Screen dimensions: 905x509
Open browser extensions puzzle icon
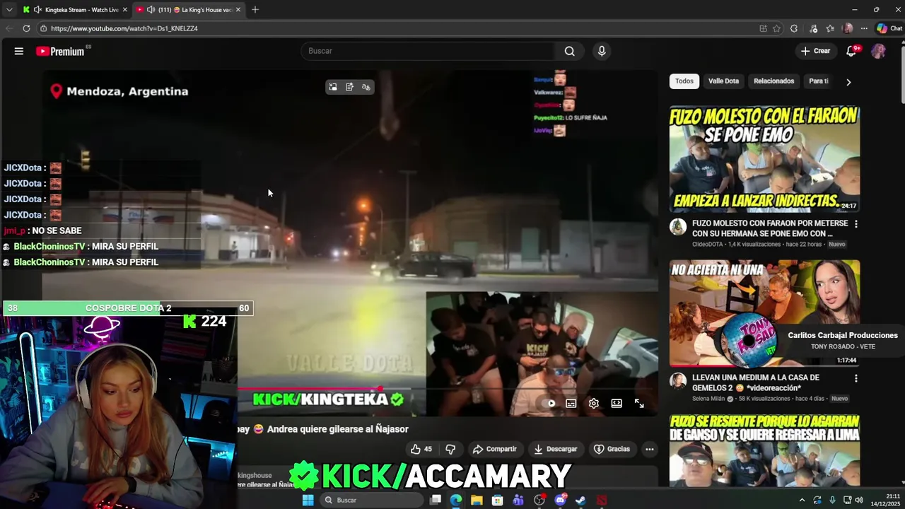tap(794, 28)
